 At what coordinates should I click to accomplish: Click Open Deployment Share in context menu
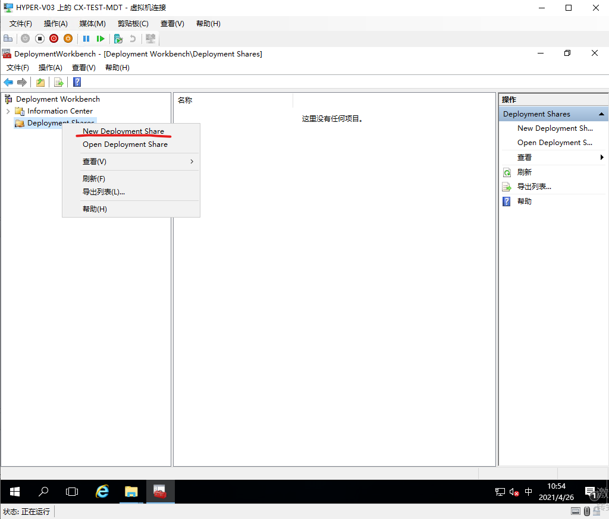pos(125,144)
